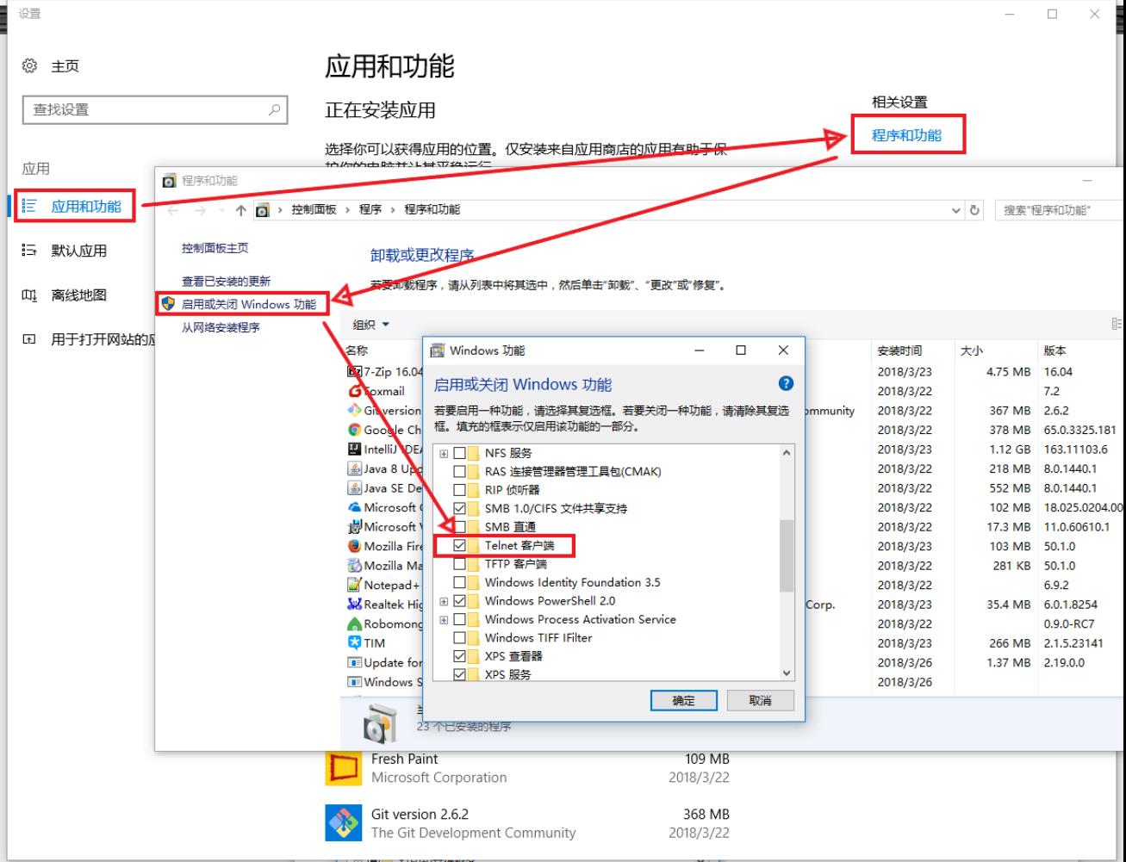Image resolution: width=1126 pixels, height=862 pixels.
Task: Enable Windows TIFF IFilter checkbox
Action: click(x=459, y=638)
